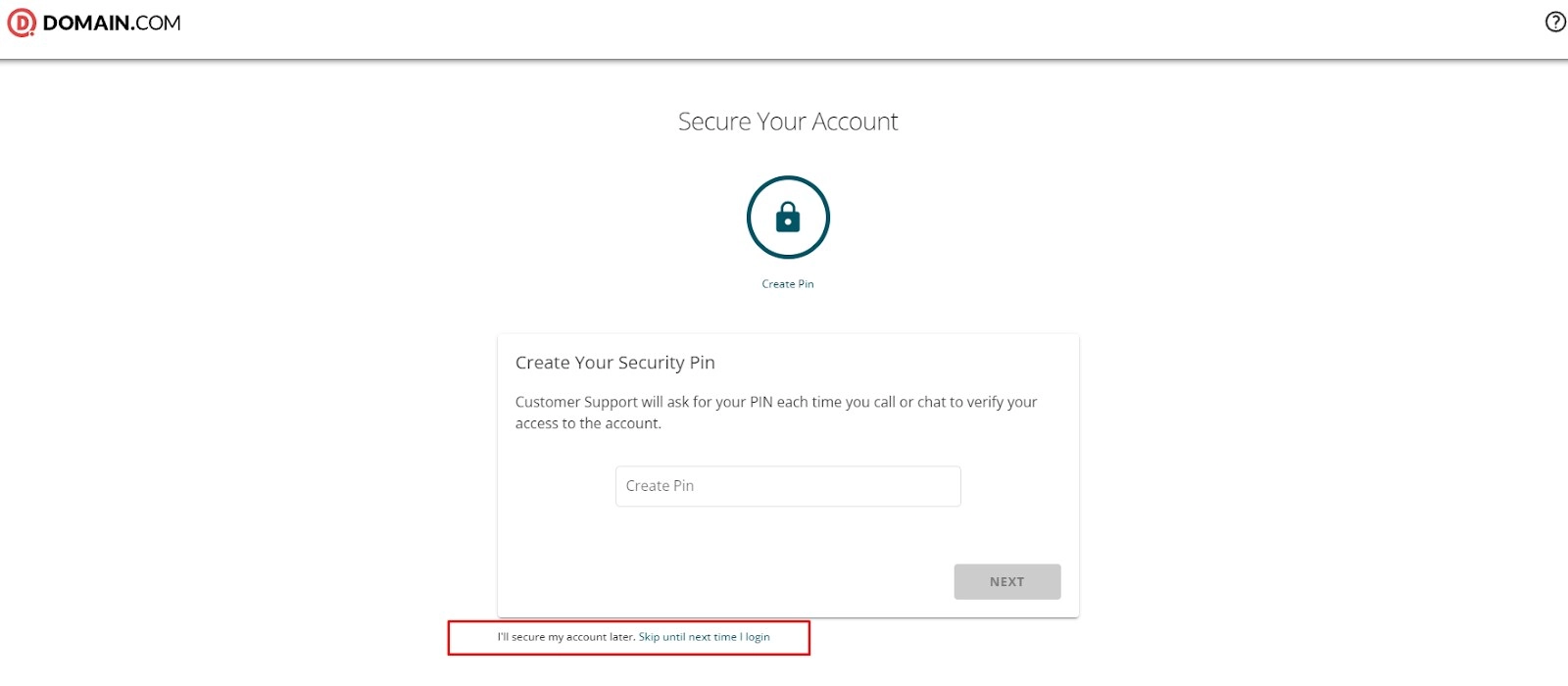Click the Create Pin placeholder text
The height and width of the screenshot is (686, 1568).
[660, 486]
